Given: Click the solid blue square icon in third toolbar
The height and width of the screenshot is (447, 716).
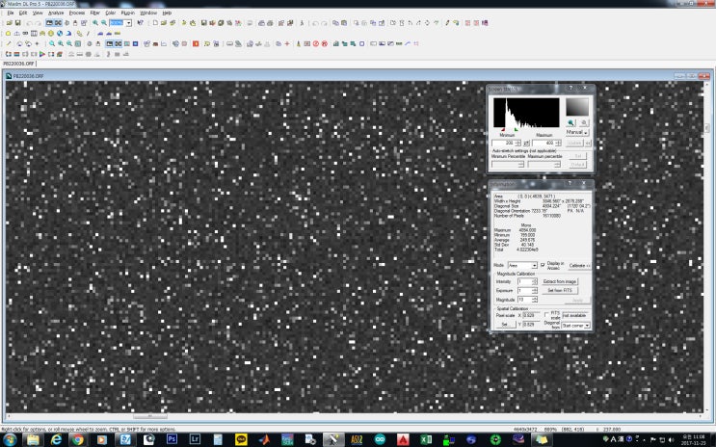Looking at the screenshot, I should [x=136, y=43].
